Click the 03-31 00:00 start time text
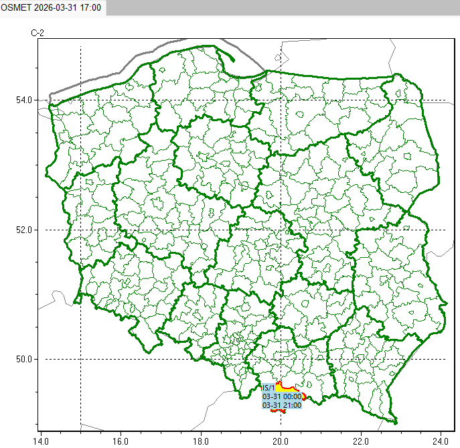Image resolution: width=460 pixels, height=448 pixels. [281, 396]
